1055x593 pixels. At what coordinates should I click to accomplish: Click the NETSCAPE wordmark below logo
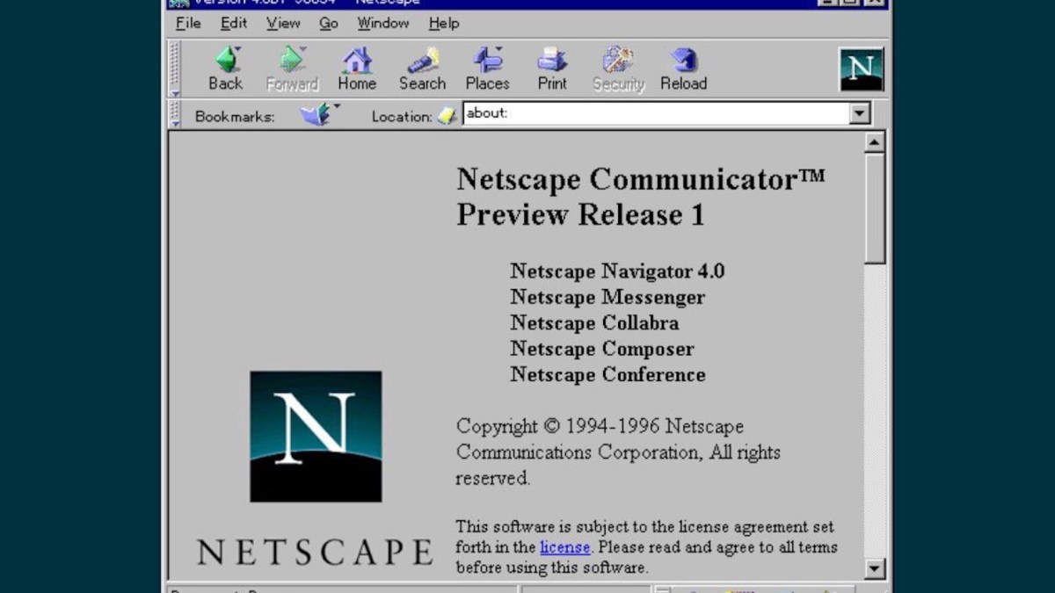(315, 553)
